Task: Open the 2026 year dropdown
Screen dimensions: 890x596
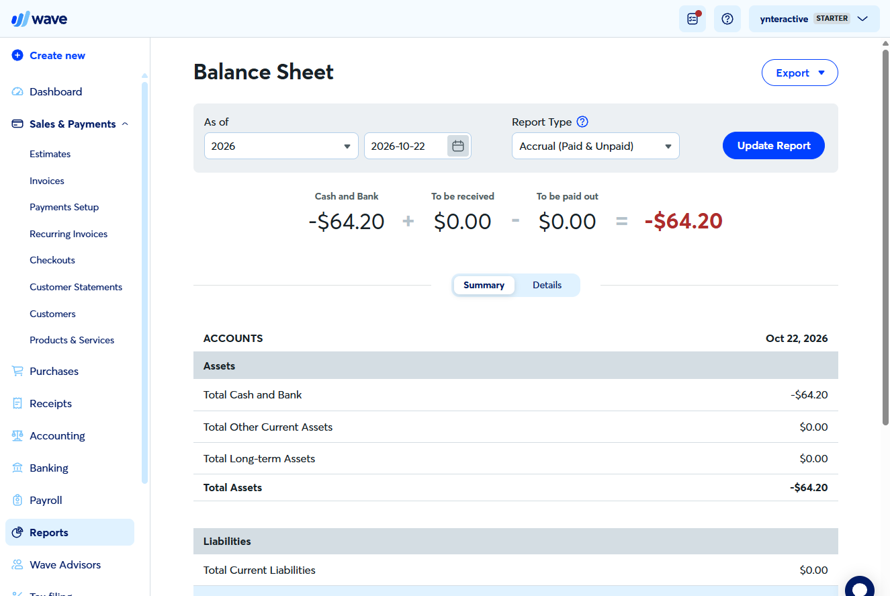Action: coord(281,146)
